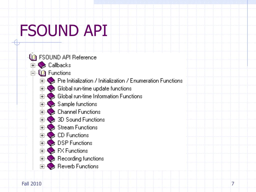Screen dimensions: 256x192
Task: Select the DSP Functions label
Action: pos(75,143)
